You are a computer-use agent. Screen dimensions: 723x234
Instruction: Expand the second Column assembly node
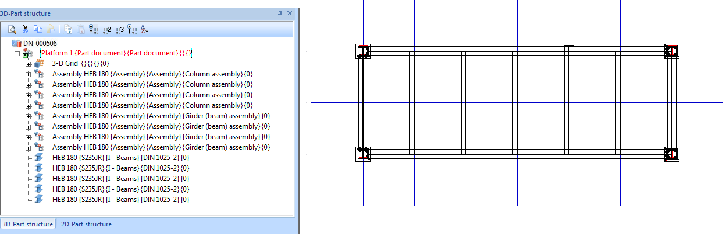pyautogui.click(x=28, y=85)
